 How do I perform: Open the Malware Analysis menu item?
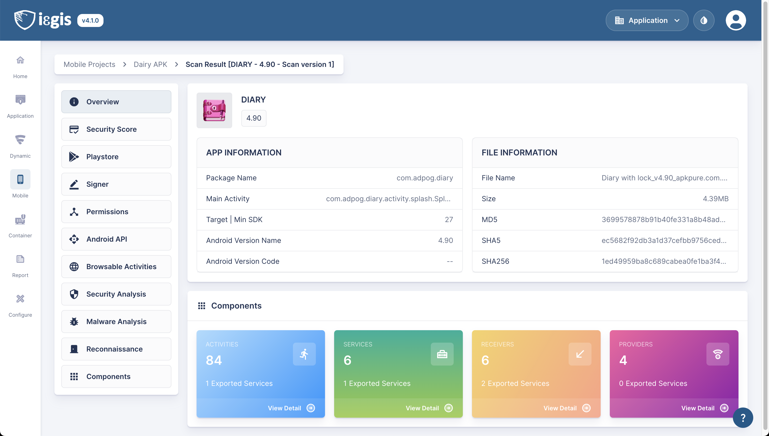point(116,321)
